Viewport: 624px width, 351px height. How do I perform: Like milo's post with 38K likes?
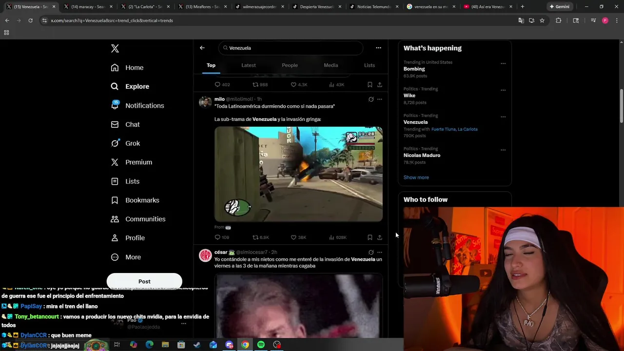[x=298, y=237]
